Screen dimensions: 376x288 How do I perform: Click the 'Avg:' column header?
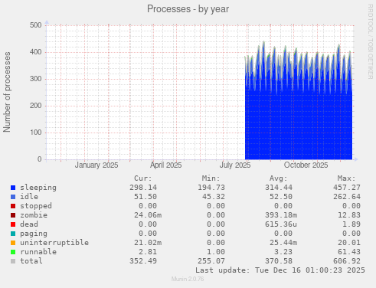279,178
